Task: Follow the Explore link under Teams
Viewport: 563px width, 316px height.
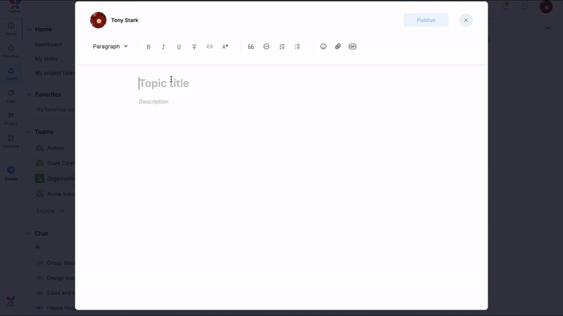Action: point(50,211)
